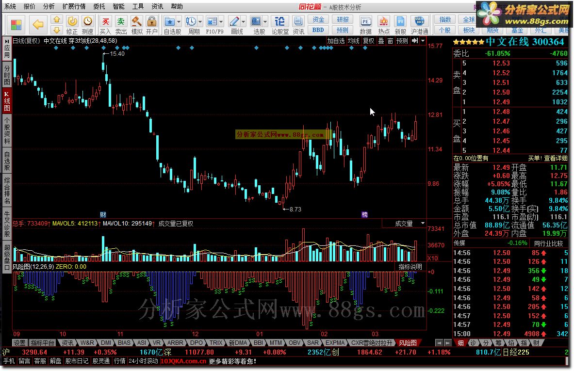Switch to the EXPMA indicator tab
Viewport: 574px width, 371px height.
pyautogui.click(x=335, y=343)
